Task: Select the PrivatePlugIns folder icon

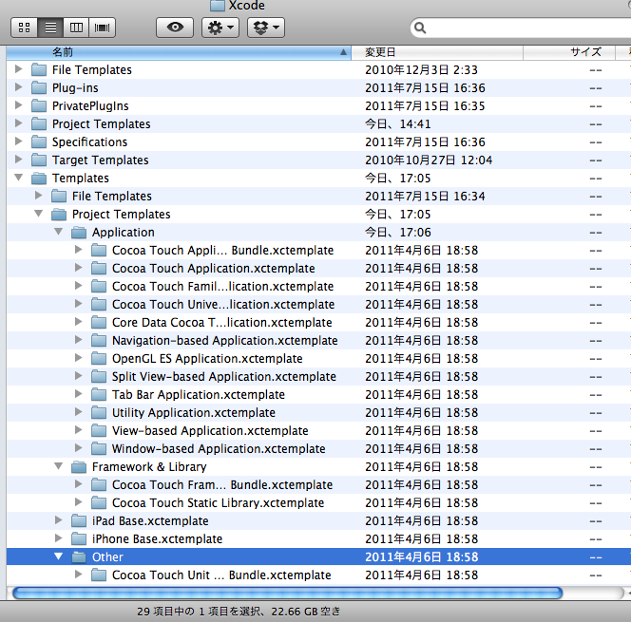Action: (x=39, y=105)
